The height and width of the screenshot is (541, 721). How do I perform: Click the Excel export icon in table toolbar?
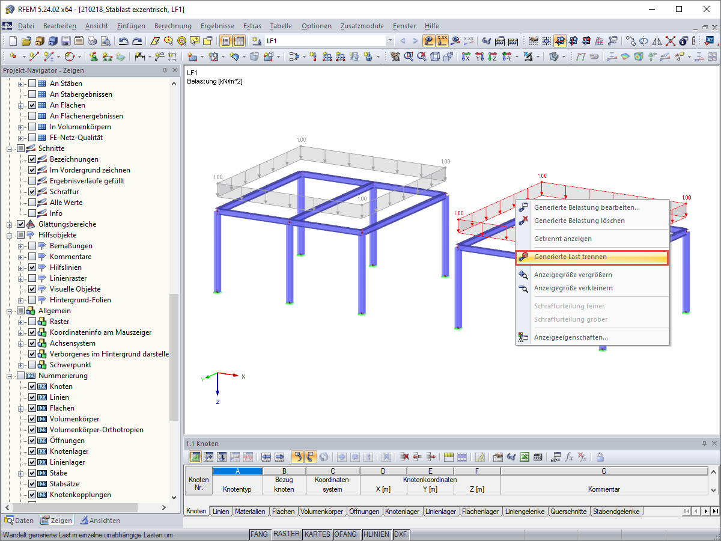coord(525,457)
